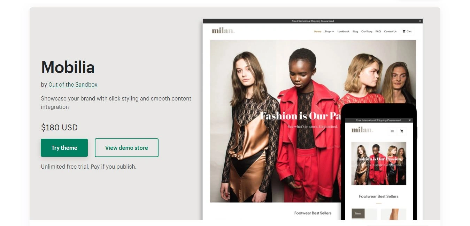Screen dimensions: 470x226
Task: Select Home in the preview navigation
Action: click(x=318, y=31)
